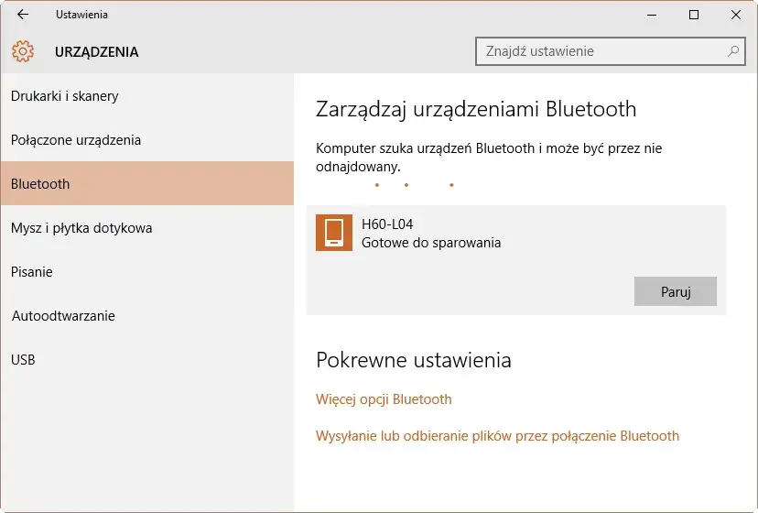Click the Paruj button
This screenshot has width=758, height=513.
[x=676, y=291]
